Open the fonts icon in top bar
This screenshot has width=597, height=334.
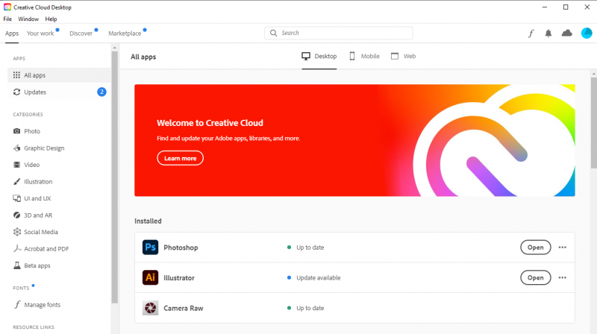531,34
